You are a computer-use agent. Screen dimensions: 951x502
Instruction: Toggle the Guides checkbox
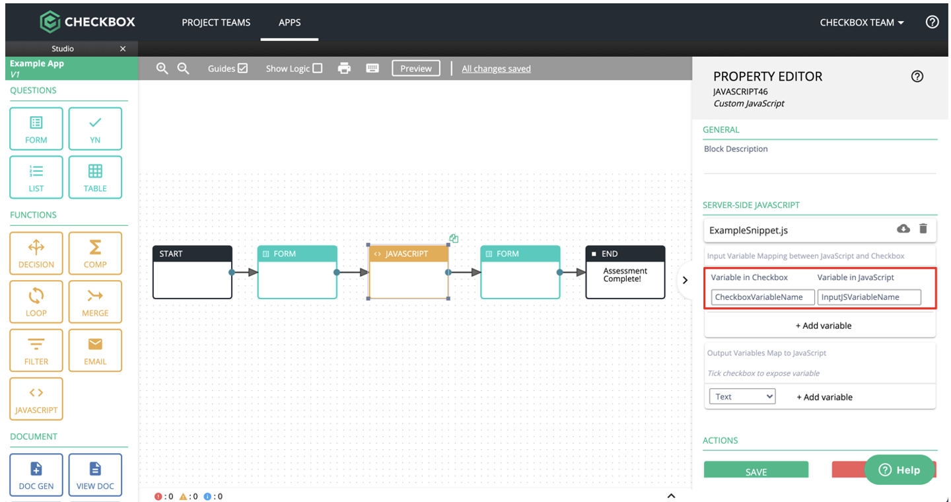(242, 68)
